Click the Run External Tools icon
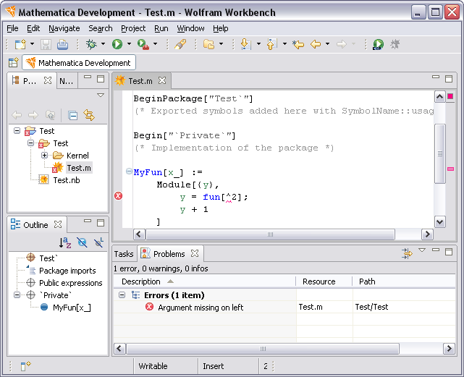The image size is (464, 377). coord(143,44)
